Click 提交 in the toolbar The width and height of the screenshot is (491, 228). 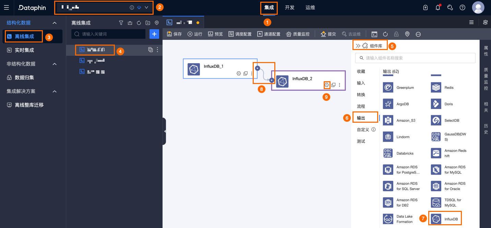328,34
